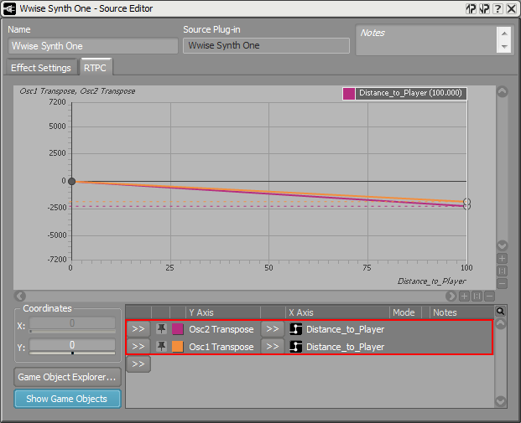Click graph horizontal scroll left arrow
The height and width of the screenshot is (423, 521).
coord(20,296)
